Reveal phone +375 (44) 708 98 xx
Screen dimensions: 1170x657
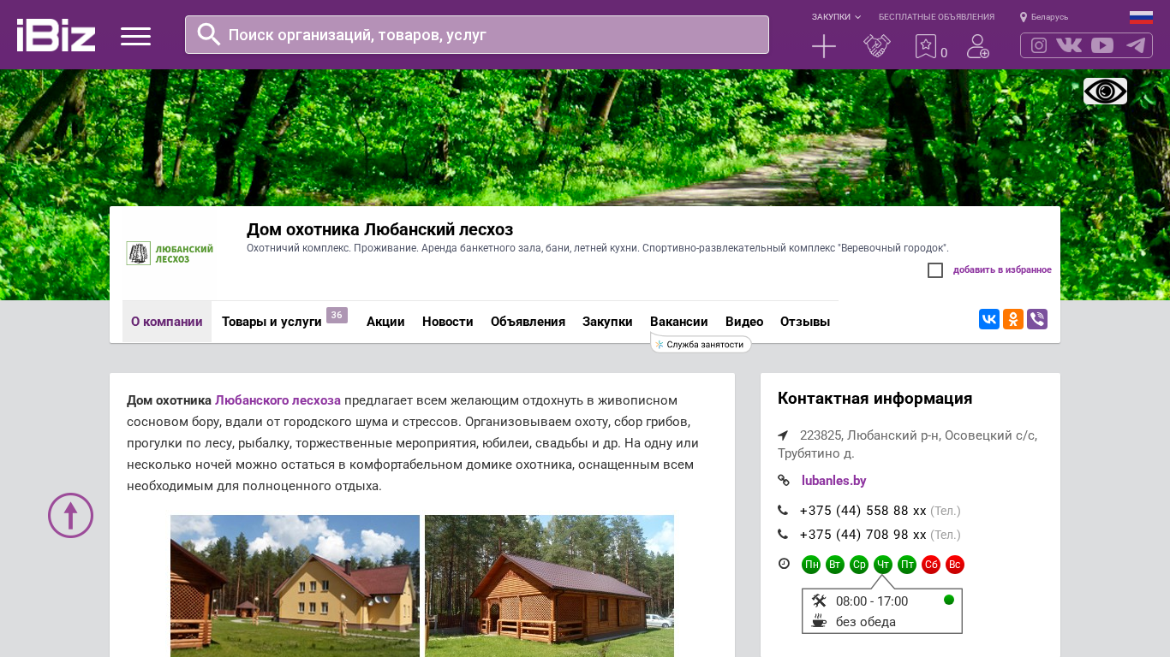point(863,535)
